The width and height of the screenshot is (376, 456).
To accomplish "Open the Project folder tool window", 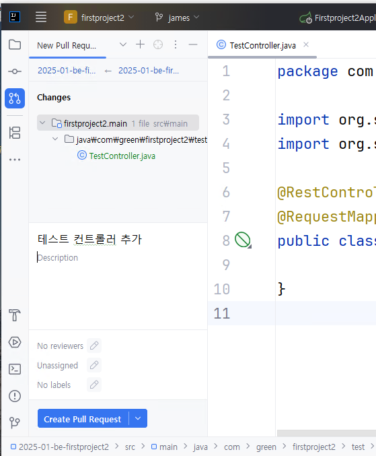I will [15, 44].
